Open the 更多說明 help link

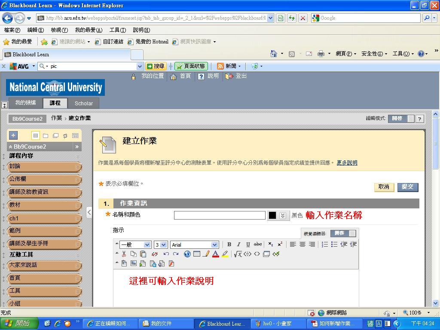click(x=347, y=163)
